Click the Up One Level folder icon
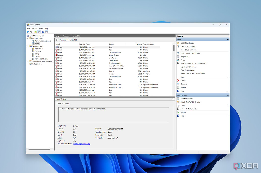The width and height of the screenshot is (261, 173). point(35,32)
